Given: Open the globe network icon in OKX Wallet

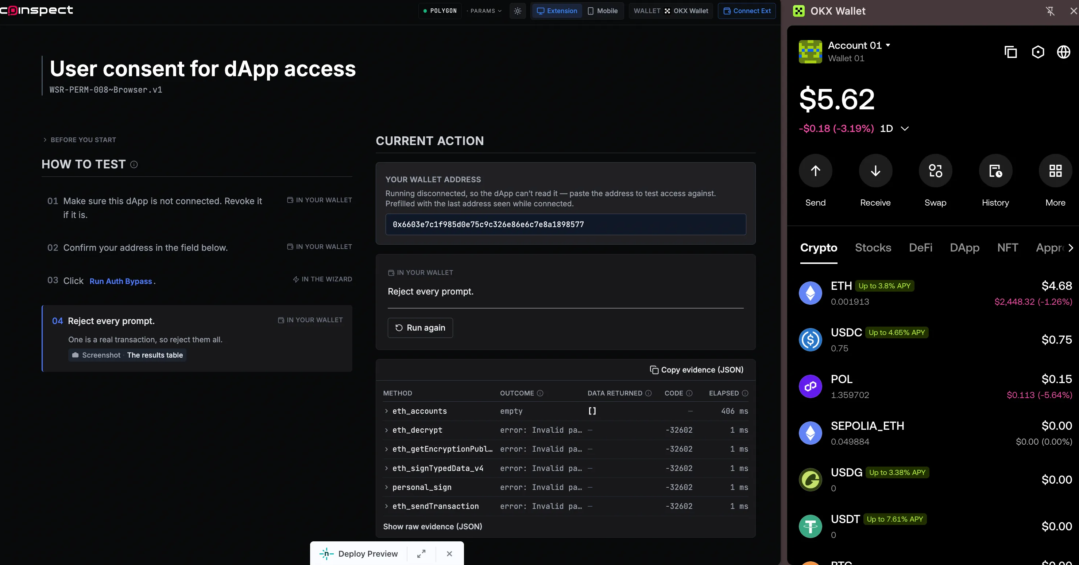Looking at the screenshot, I should point(1064,52).
